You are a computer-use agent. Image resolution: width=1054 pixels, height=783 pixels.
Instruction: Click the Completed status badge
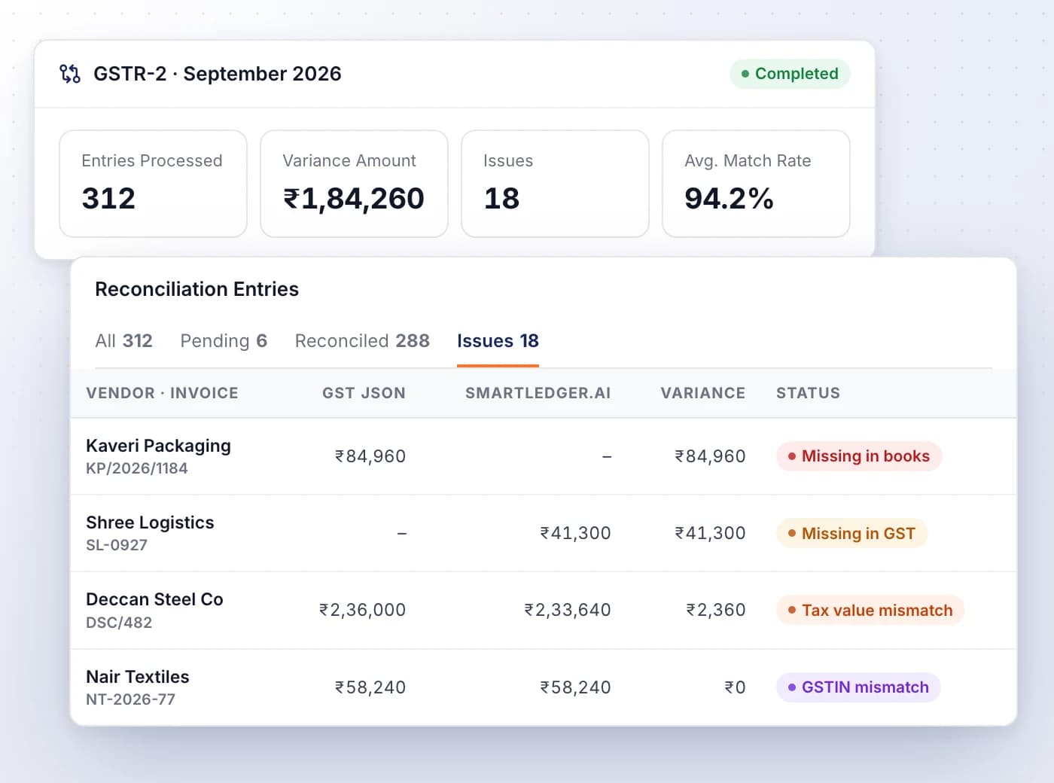tap(790, 74)
